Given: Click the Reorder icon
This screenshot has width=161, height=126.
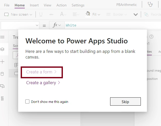Looking at the screenshot, I should 146,14.
